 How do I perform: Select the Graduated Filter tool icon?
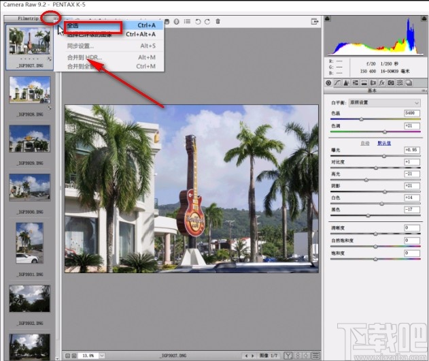167,21
